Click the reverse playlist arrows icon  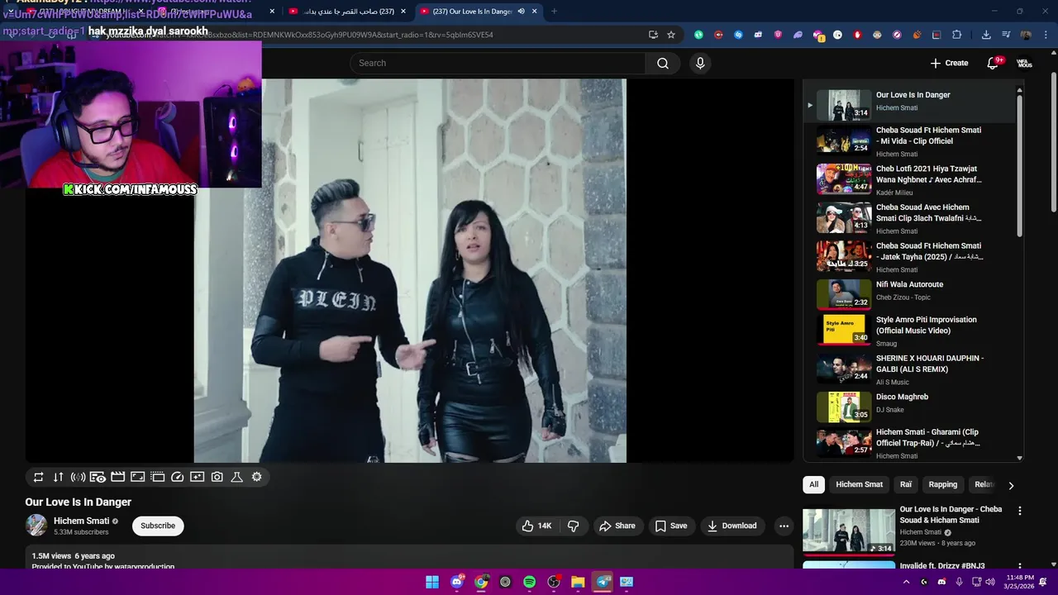59,477
